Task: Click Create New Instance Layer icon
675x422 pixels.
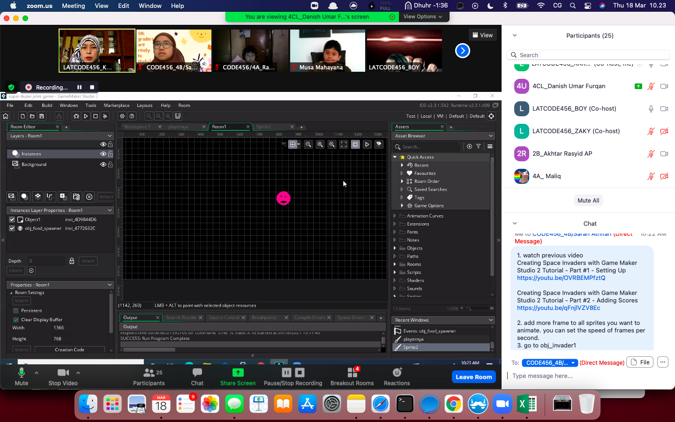Action: pos(24,196)
